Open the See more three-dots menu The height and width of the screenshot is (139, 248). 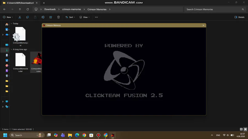[96, 17]
